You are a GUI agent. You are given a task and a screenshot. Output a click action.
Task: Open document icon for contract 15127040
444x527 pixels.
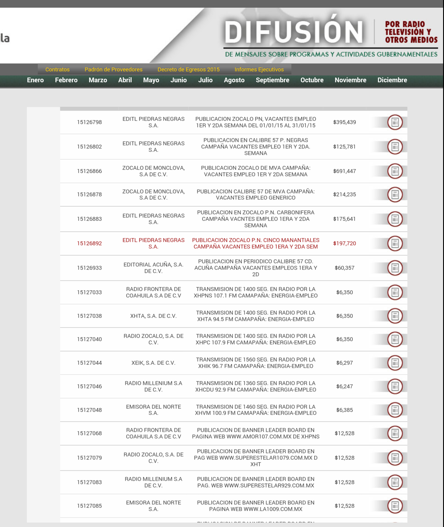395,339
